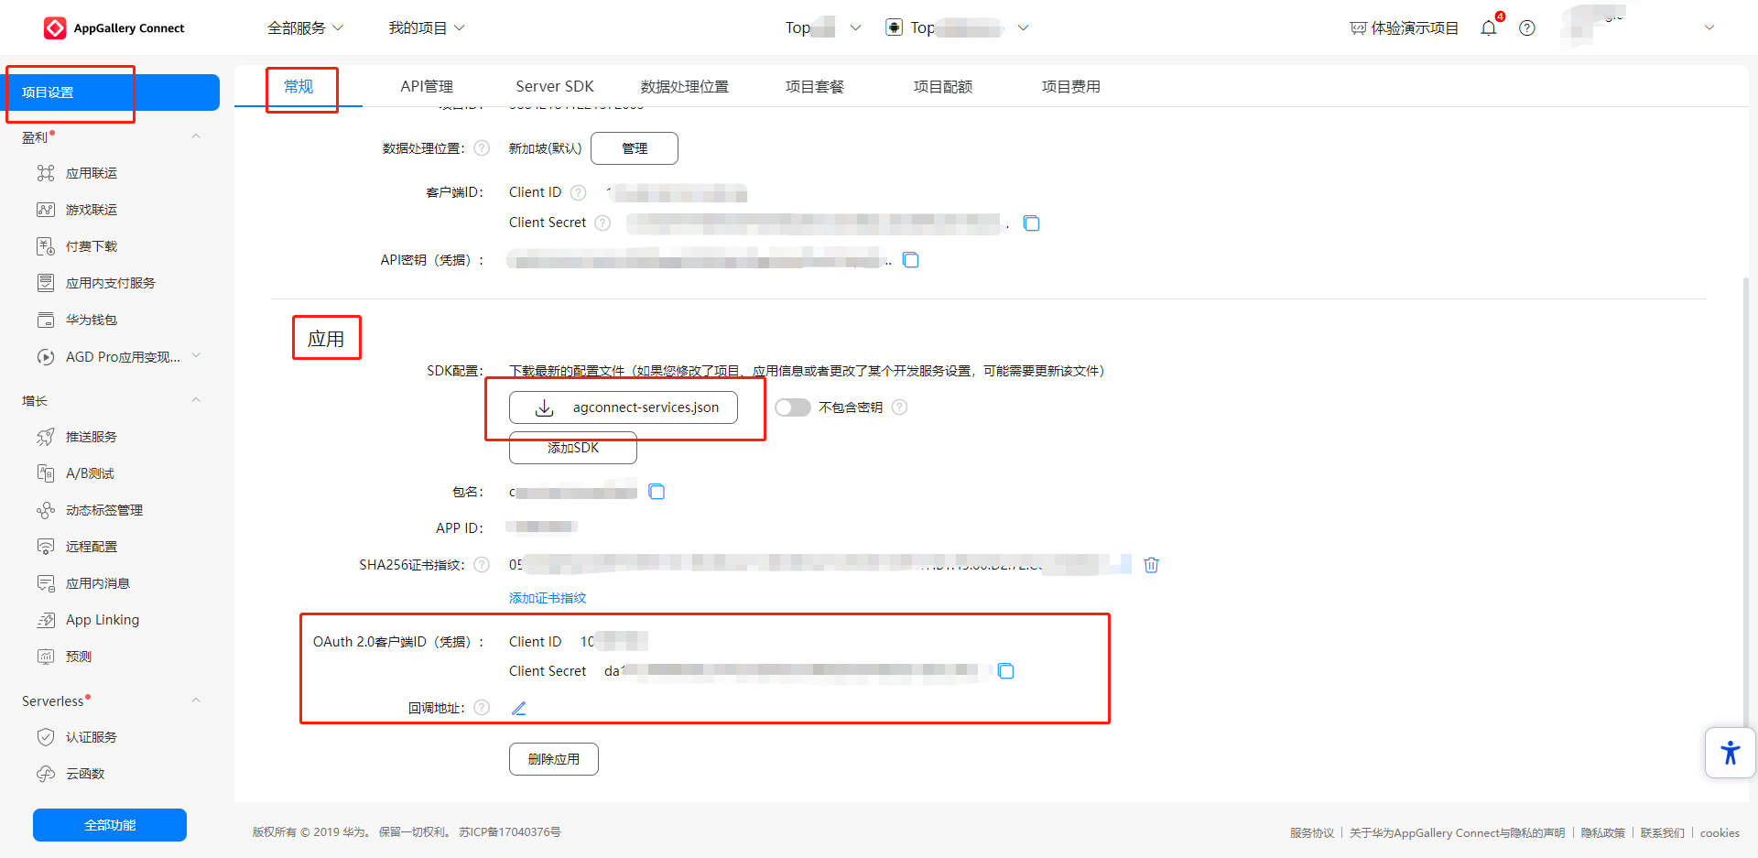This screenshot has width=1758, height=858.
Task: Click the 添加证书指纹 link
Action: coord(548,598)
